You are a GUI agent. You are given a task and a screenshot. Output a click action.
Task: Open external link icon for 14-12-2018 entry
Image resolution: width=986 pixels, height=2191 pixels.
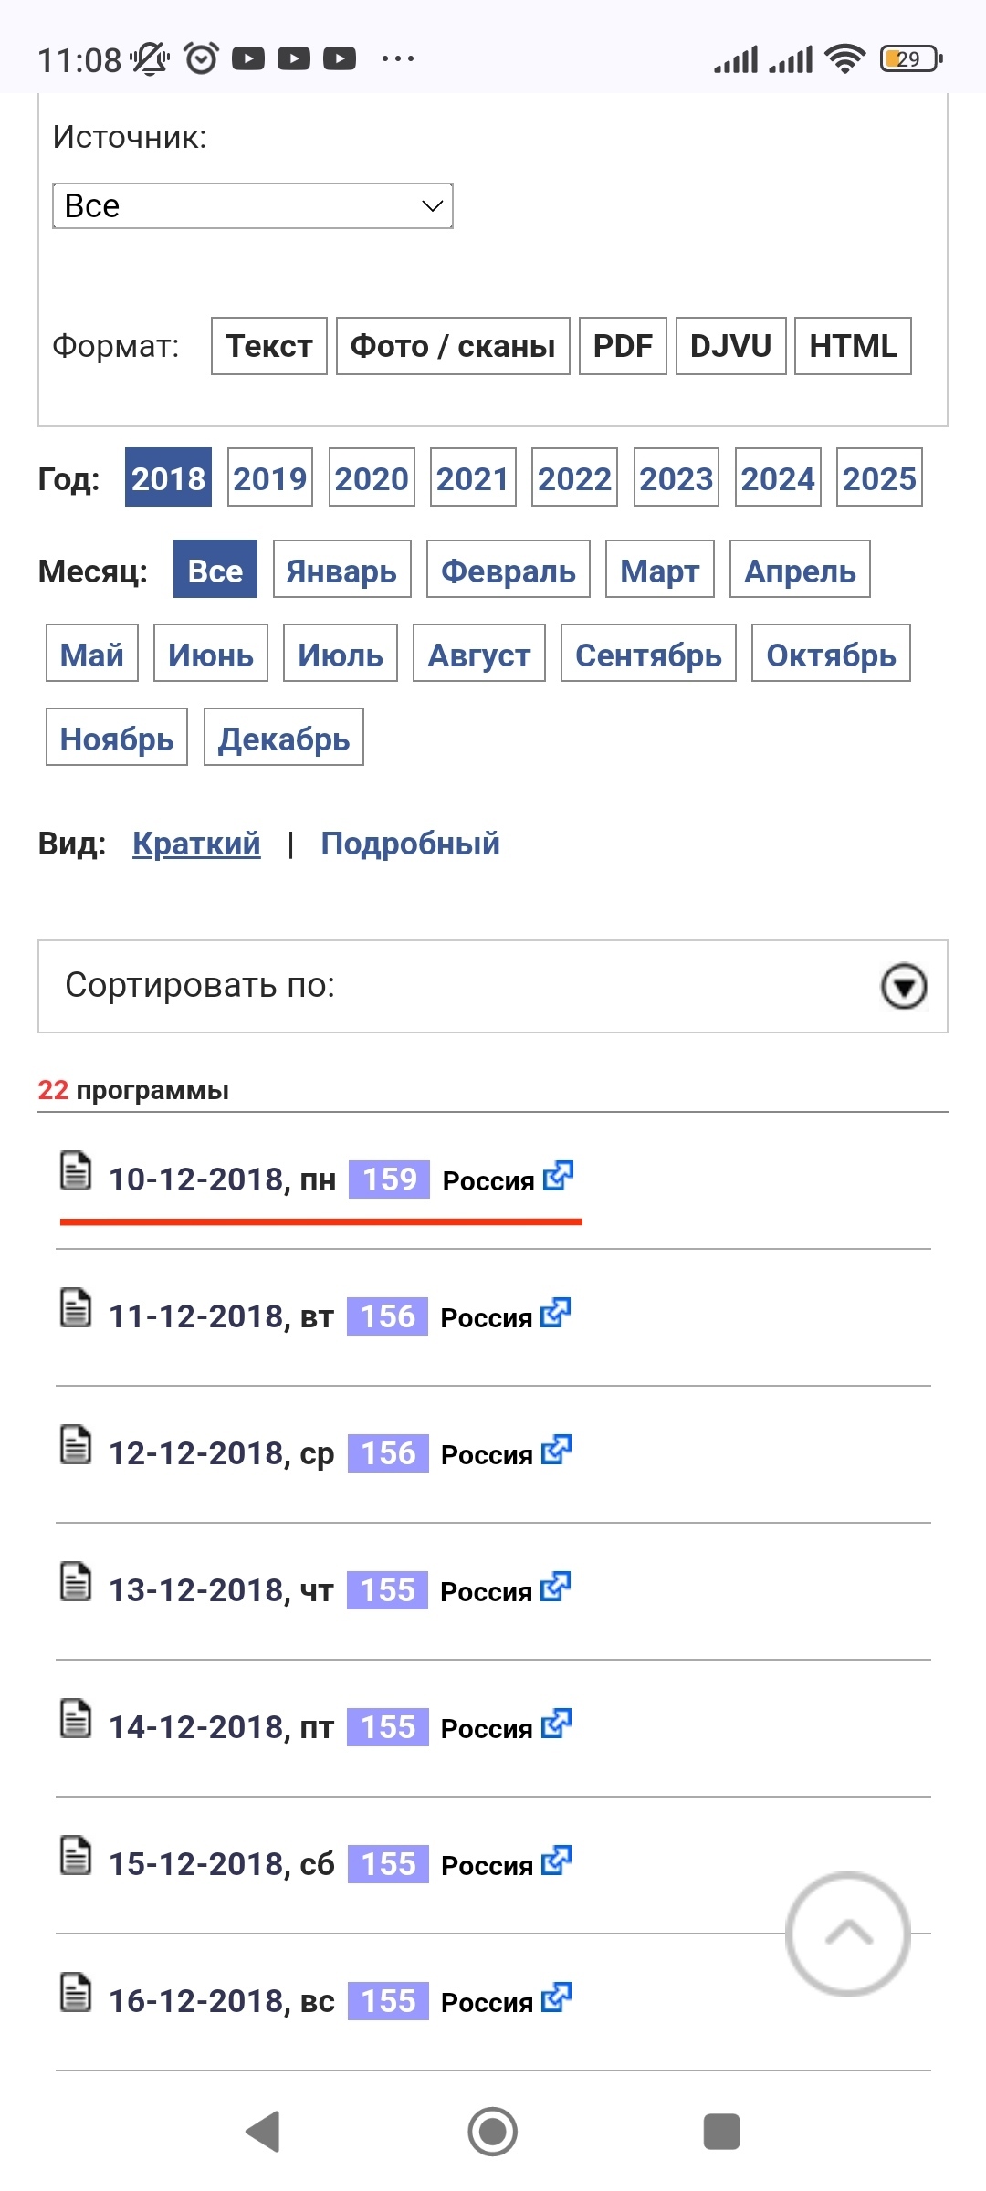(x=556, y=1724)
